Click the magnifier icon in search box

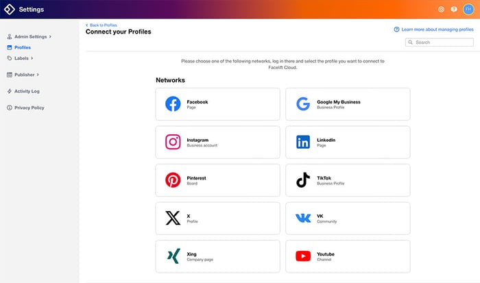(x=411, y=42)
